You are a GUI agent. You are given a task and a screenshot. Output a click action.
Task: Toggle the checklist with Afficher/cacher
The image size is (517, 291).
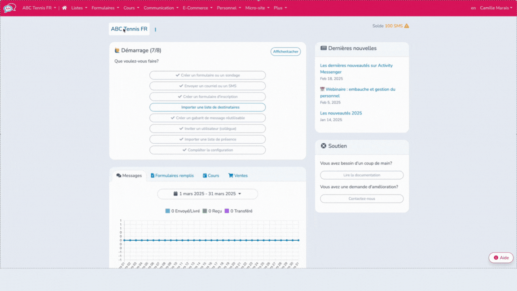tap(285, 51)
